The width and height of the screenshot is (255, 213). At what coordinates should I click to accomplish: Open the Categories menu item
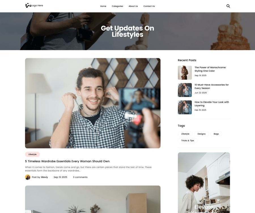117,6
